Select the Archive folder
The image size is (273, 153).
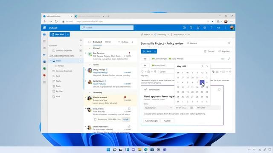59,91
